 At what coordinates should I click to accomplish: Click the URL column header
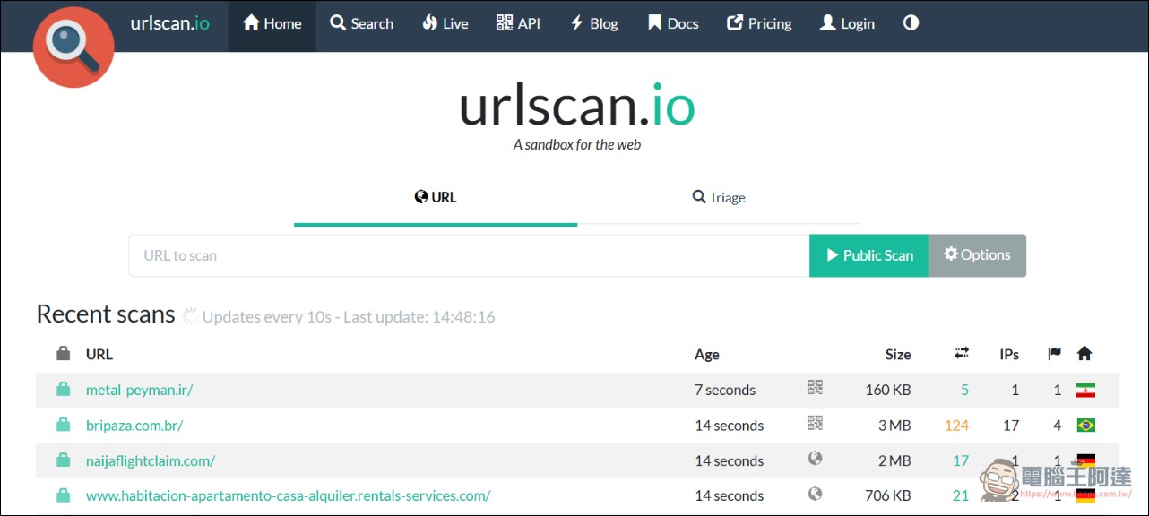99,355
